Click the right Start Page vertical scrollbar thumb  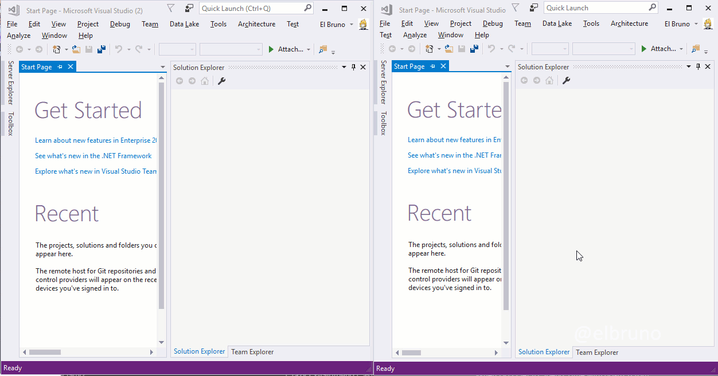tap(506, 195)
